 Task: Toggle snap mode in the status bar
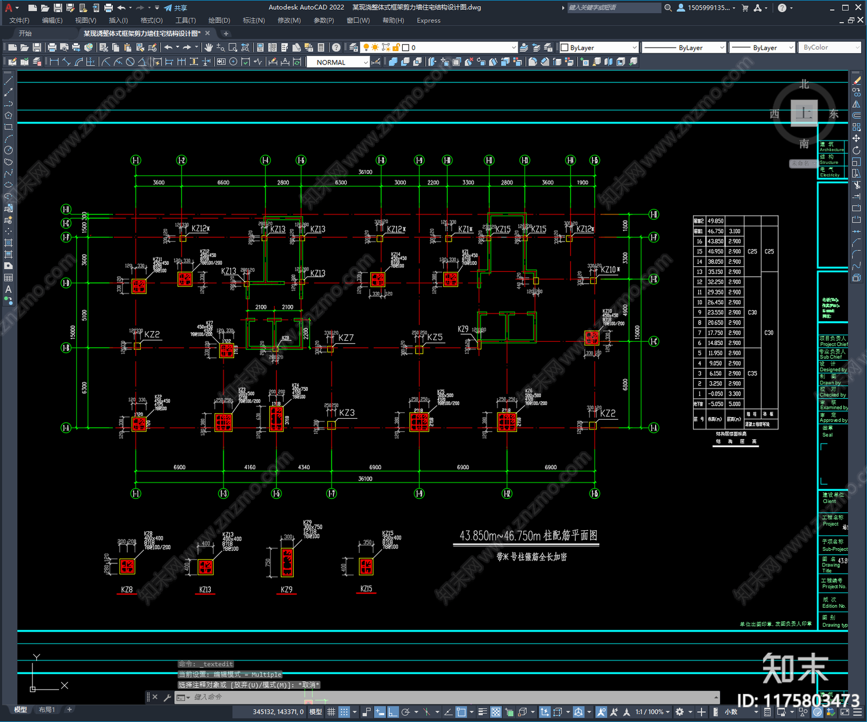point(344,712)
